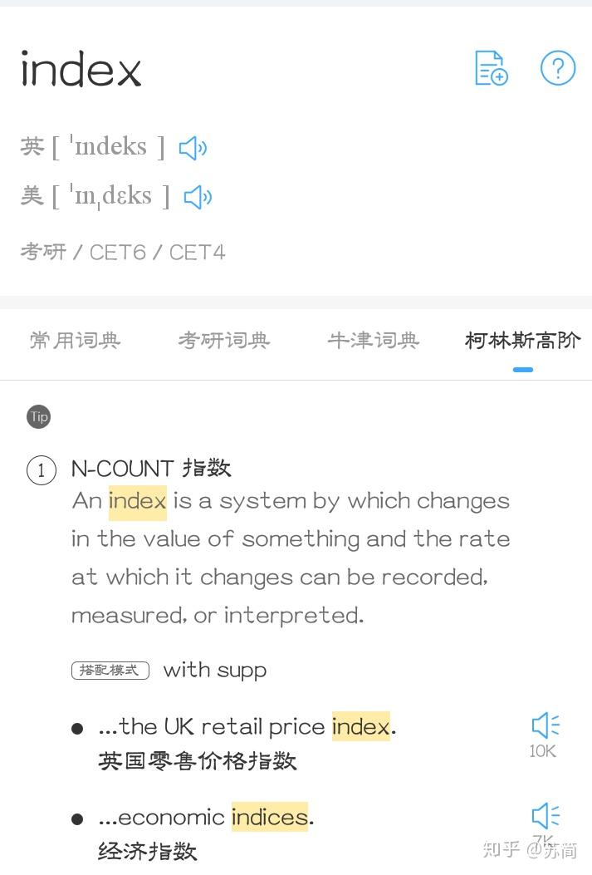The height and width of the screenshot is (875, 592).
Task: Play the British pronunciation of index
Action: tap(193, 147)
